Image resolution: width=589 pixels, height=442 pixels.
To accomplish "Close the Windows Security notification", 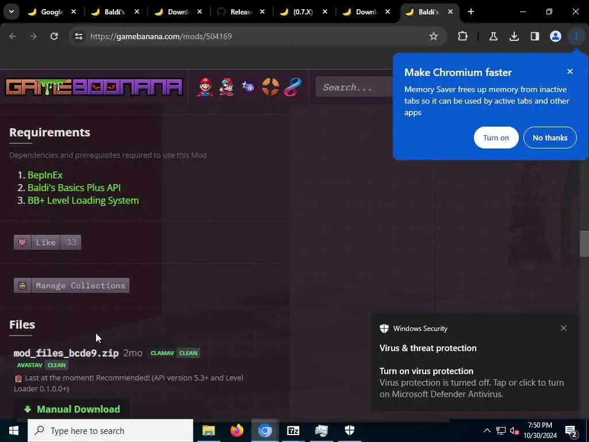I will [x=564, y=328].
